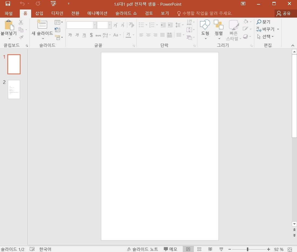The image size is (297, 252).
Task: Decrease list indent level icon
Action: [163, 25]
